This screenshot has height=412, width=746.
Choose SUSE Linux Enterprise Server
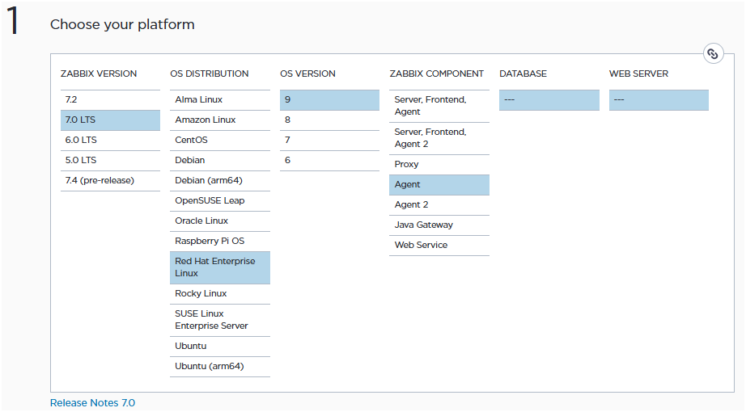coord(219,320)
